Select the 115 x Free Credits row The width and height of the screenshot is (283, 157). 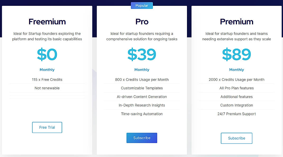tap(47, 80)
